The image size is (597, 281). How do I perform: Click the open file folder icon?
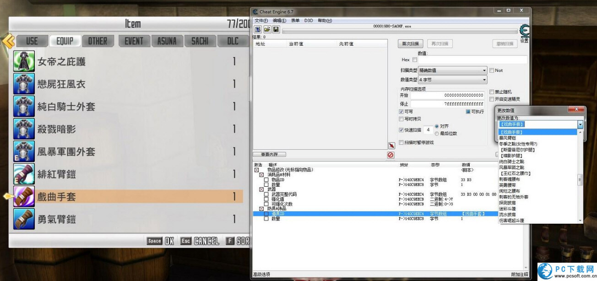point(267,29)
